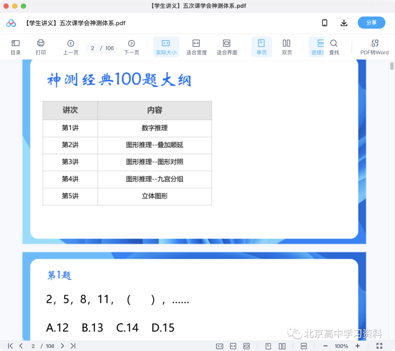The image size is (395, 351).
Task: Open the 目录 table of contents panel
Action: [x=16, y=47]
